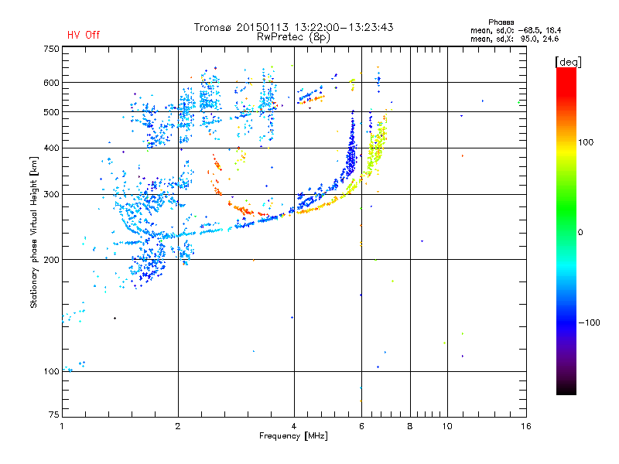Click the y-axis '600' tick label
This screenshot has width=619, height=464.
tap(51, 83)
